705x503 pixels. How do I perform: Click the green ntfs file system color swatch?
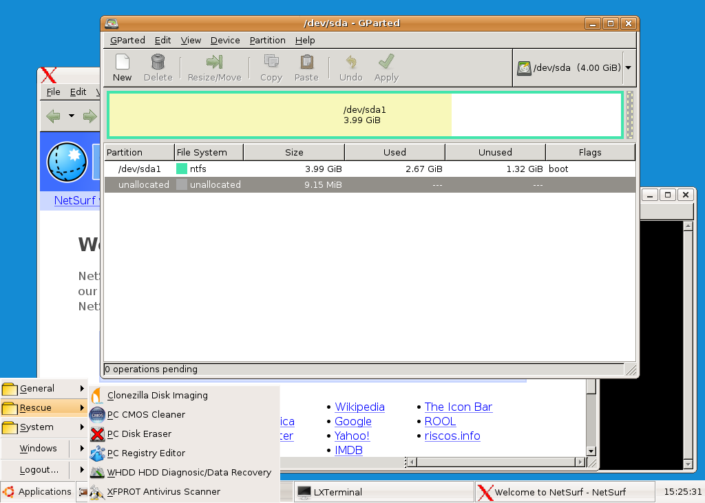(182, 169)
